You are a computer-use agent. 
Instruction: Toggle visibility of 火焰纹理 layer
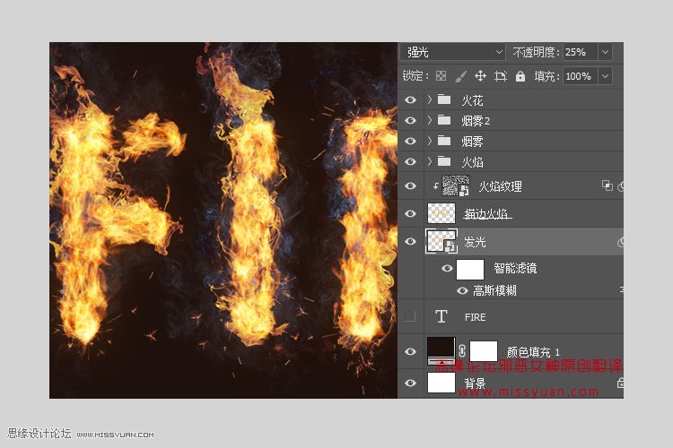[410, 185]
